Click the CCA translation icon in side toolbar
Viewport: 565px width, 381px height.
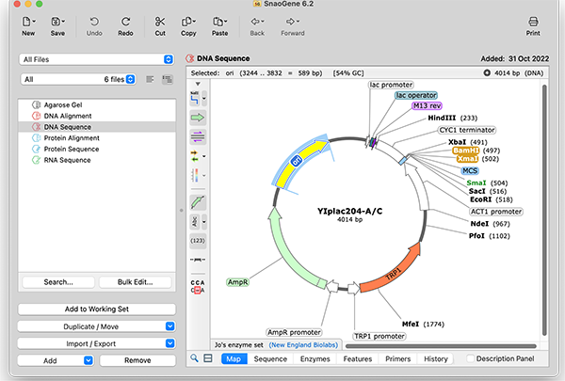tap(198, 286)
